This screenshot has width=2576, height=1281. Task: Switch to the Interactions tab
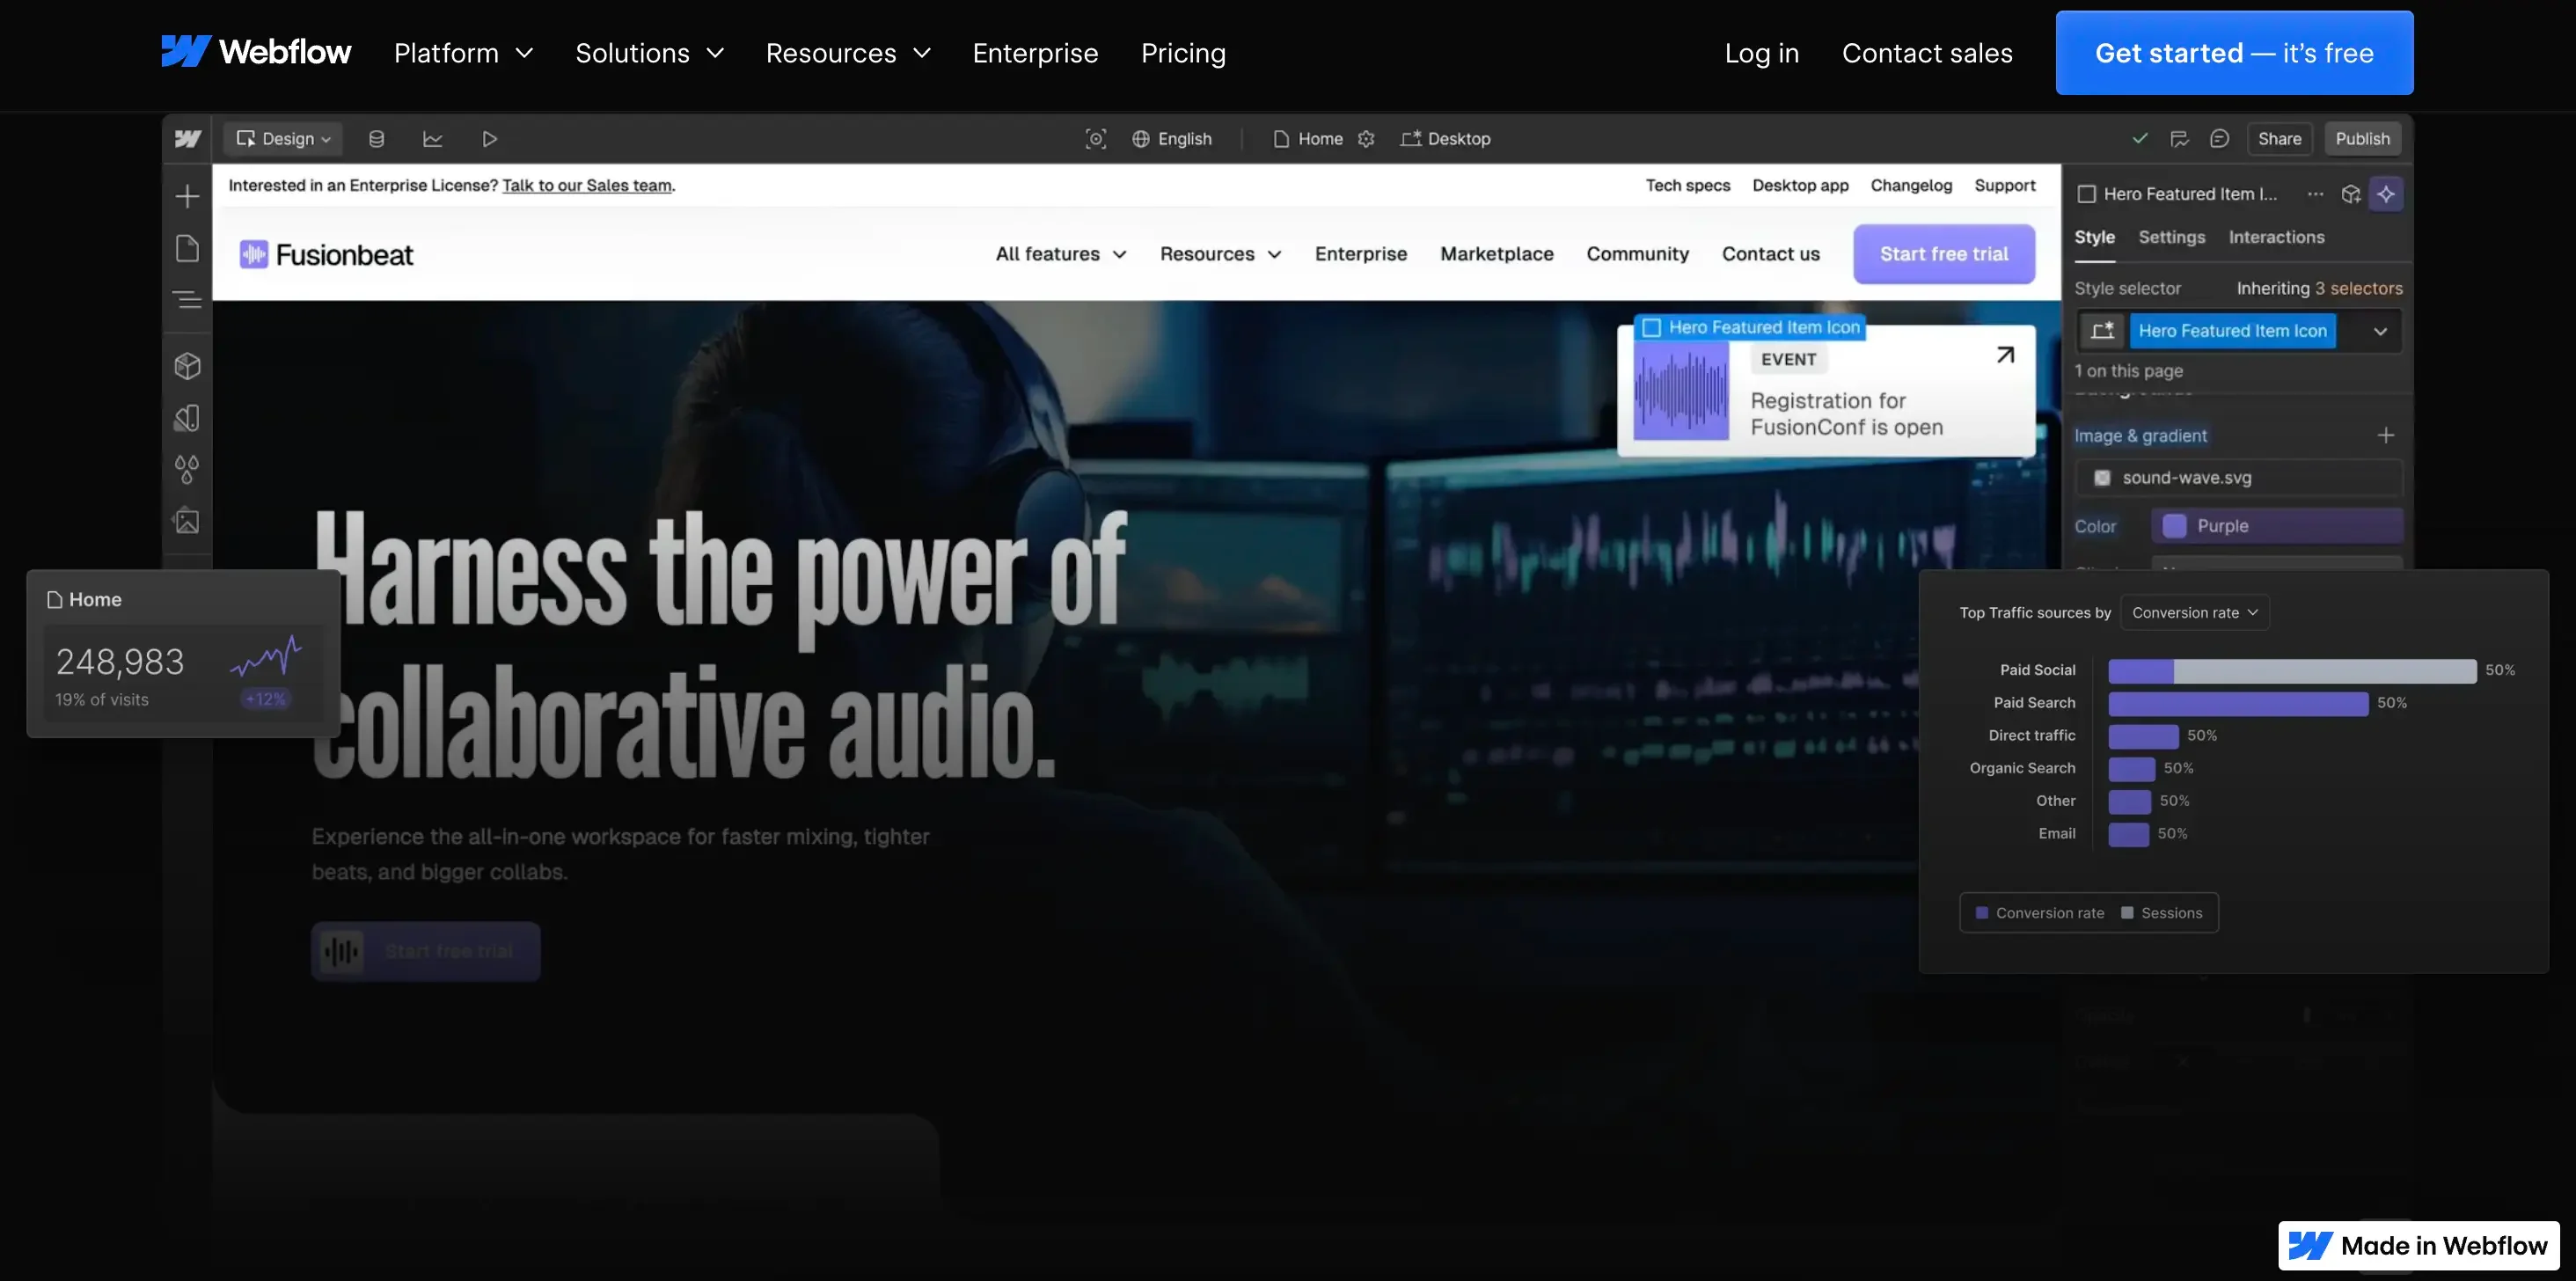click(x=2276, y=237)
